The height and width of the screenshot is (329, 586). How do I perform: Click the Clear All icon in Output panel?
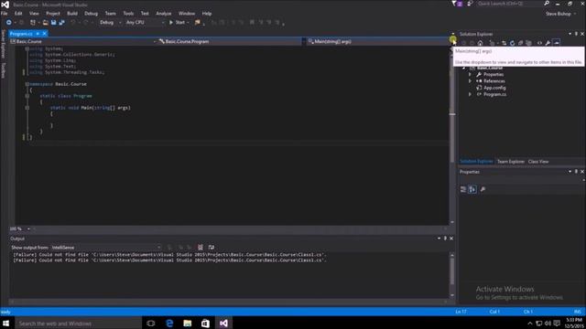tap(201, 248)
